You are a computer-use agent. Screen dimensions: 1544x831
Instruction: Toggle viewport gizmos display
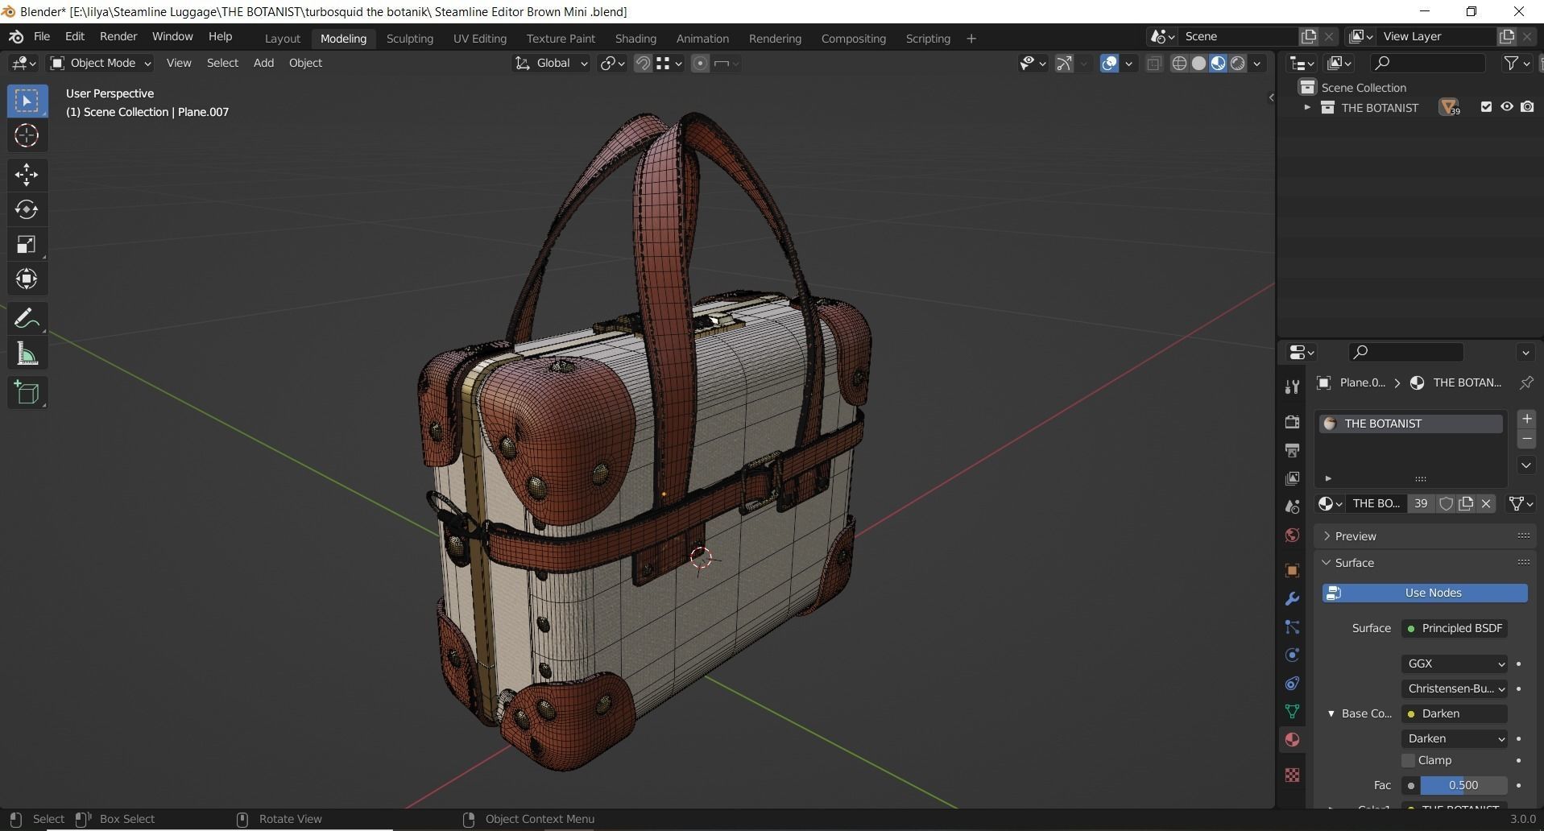1064,64
